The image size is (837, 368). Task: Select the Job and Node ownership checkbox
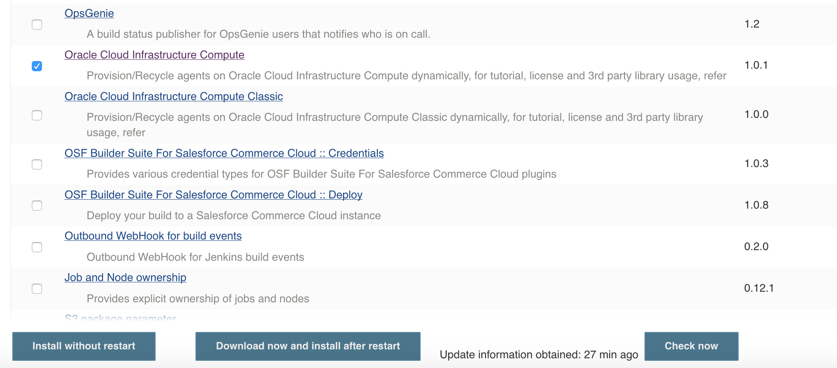37,289
